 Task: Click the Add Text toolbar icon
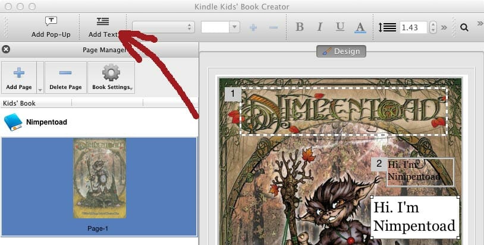(103, 21)
